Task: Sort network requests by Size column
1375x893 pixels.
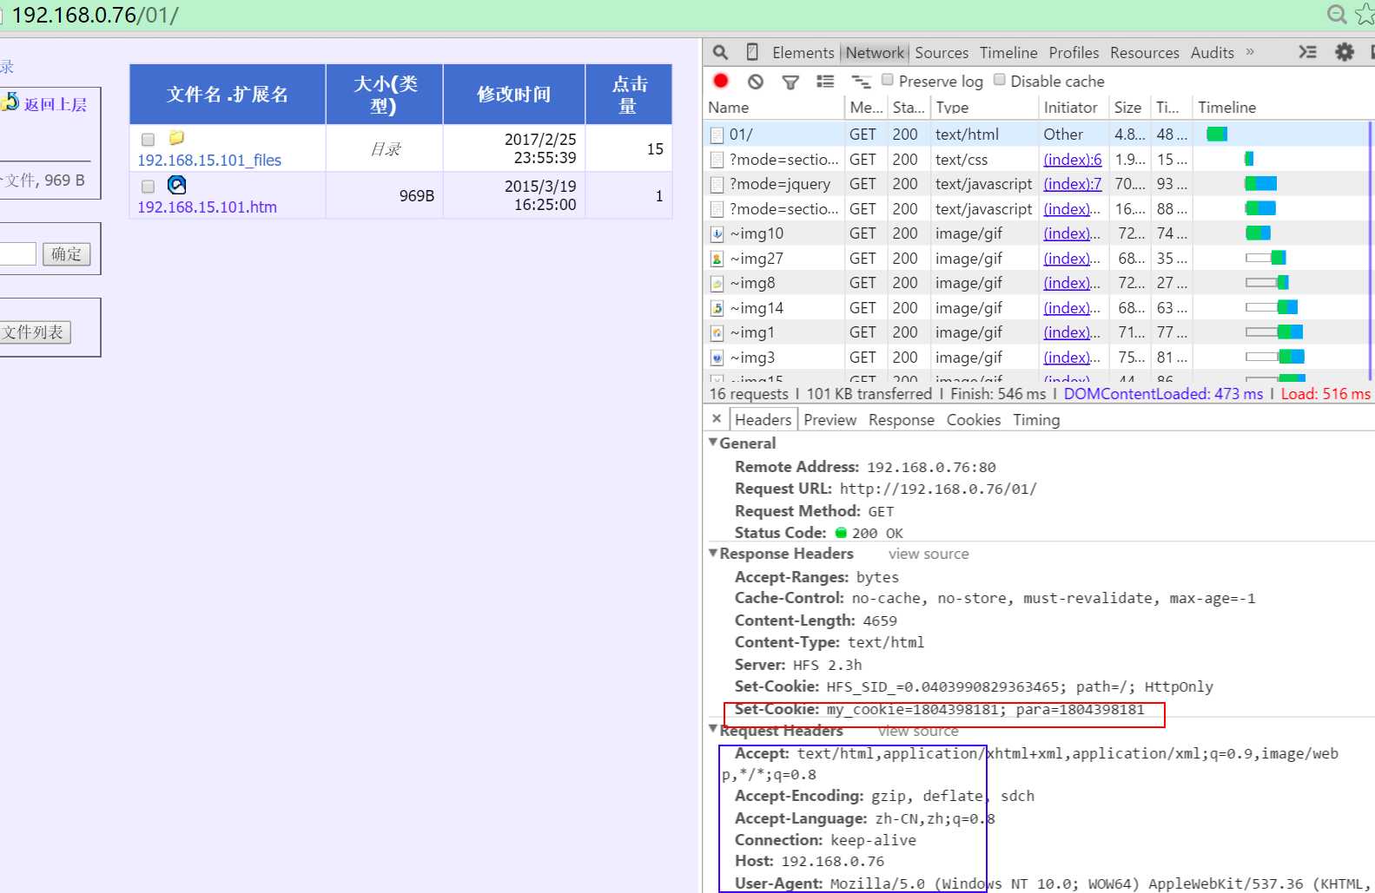Action: [1128, 108]
